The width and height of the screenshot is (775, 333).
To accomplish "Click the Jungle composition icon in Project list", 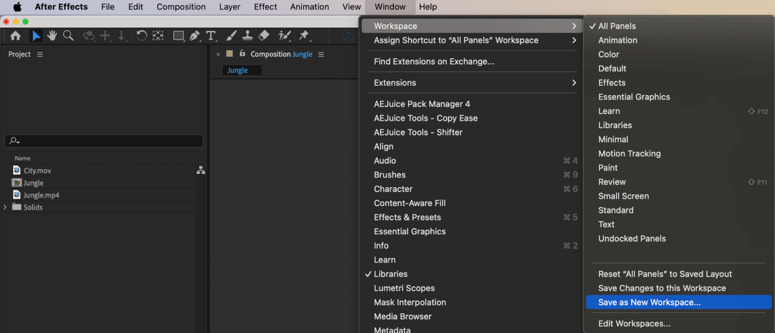I will pos(17,182).
